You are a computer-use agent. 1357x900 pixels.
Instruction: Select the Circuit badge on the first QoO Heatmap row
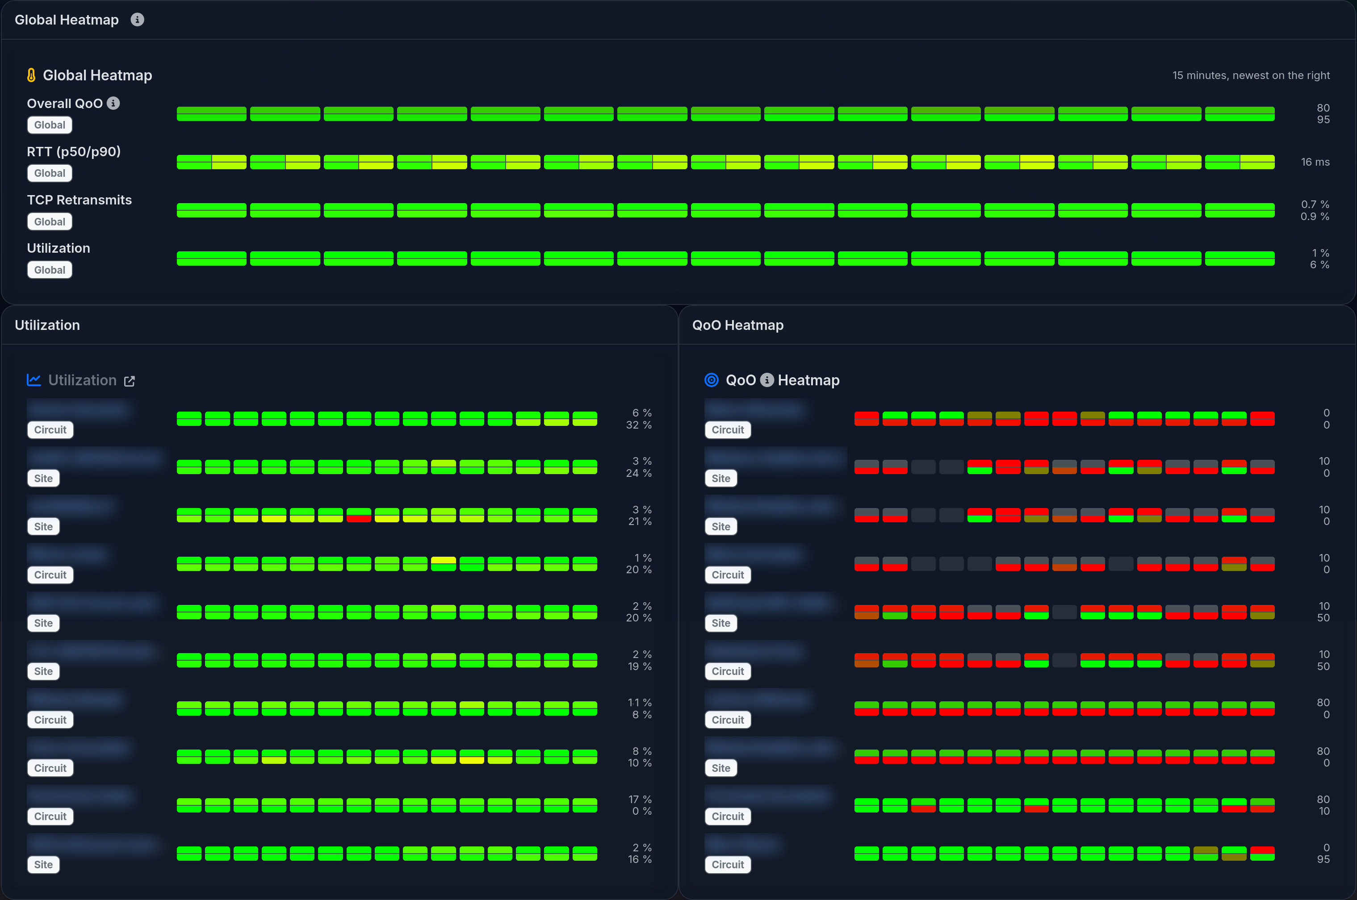728,429
